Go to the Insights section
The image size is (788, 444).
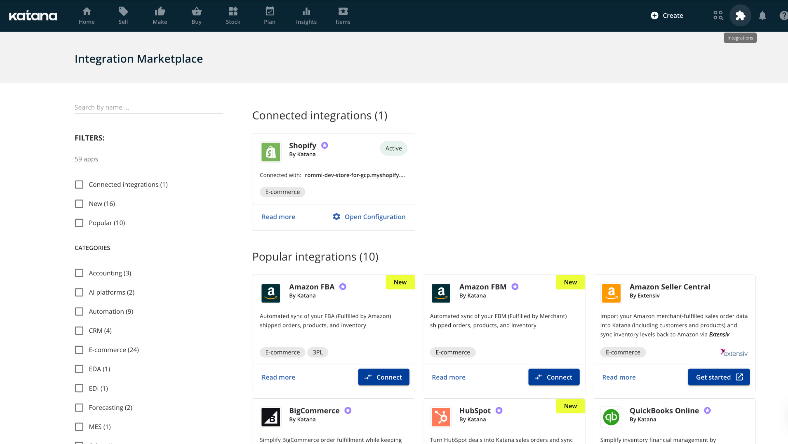coord(306,16)
